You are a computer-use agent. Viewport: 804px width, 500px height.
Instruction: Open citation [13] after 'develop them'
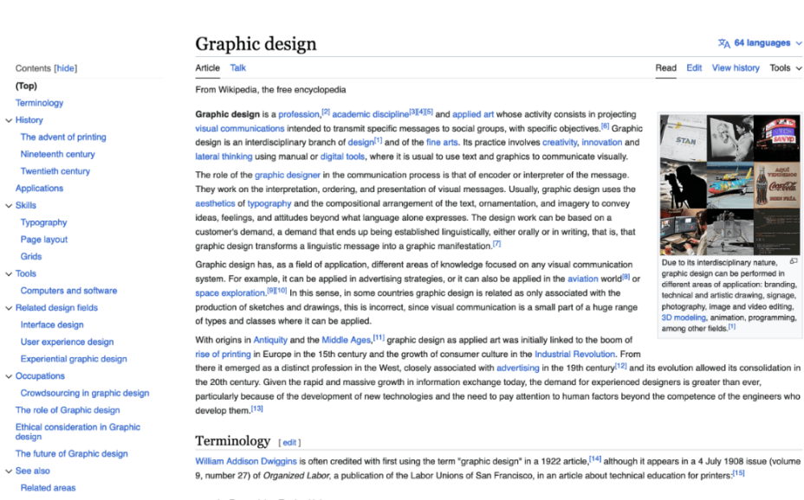click(x=256, y=408)
